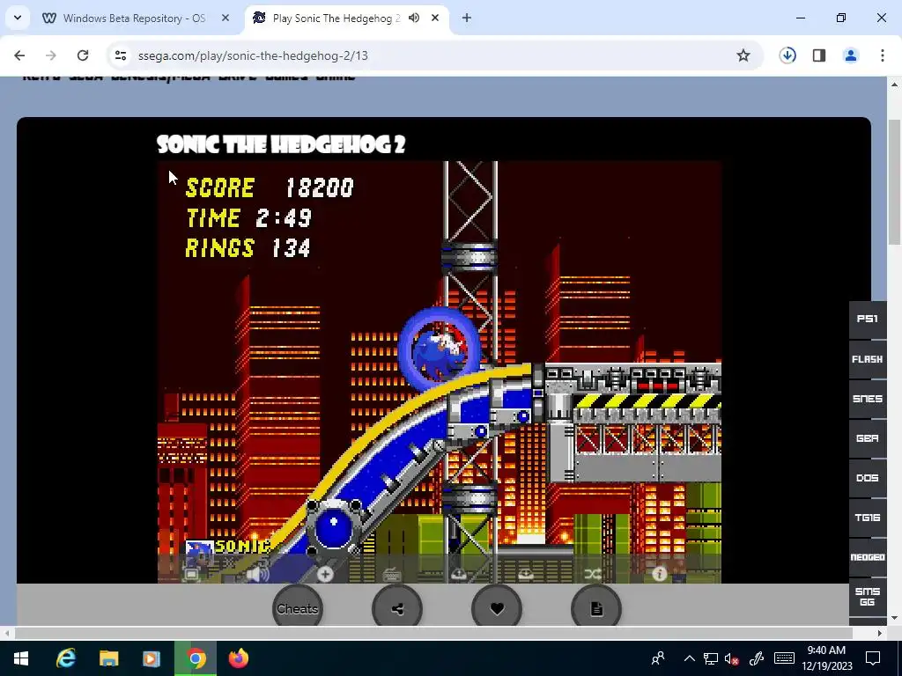Click the shuffle random game icon
The width and height of the screenshot is (902, 676).
(x=593, y=574)
